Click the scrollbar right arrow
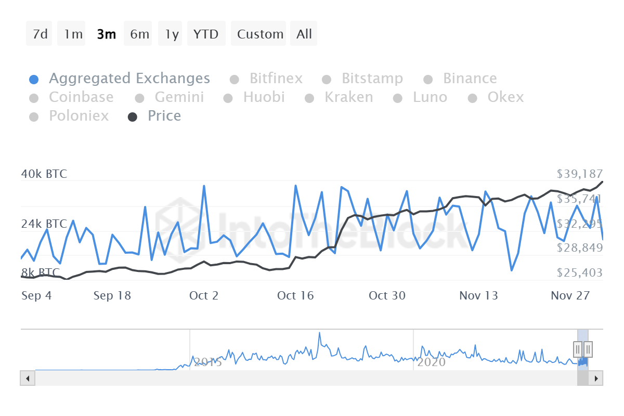This screenshot has height=416, width=624. 596,378
